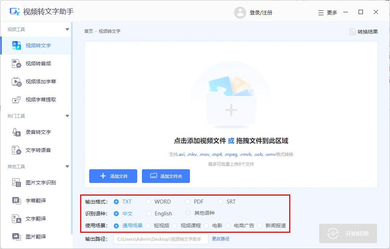Click the blue 或 text
The image size is (390, 249).
click(x=231, y=141)
